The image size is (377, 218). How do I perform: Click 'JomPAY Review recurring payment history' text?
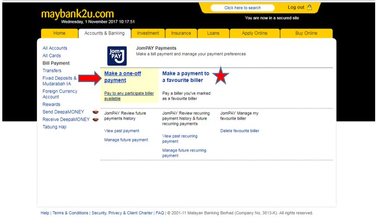click(186, 118)
